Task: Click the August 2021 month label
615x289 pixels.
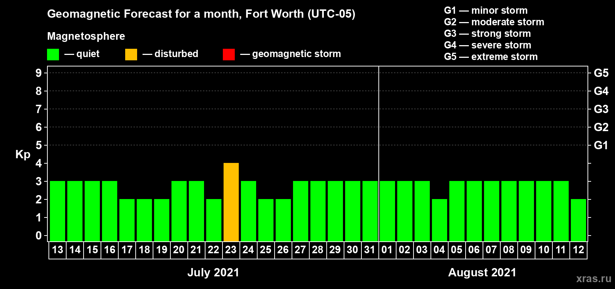Action: click(482, 272)
